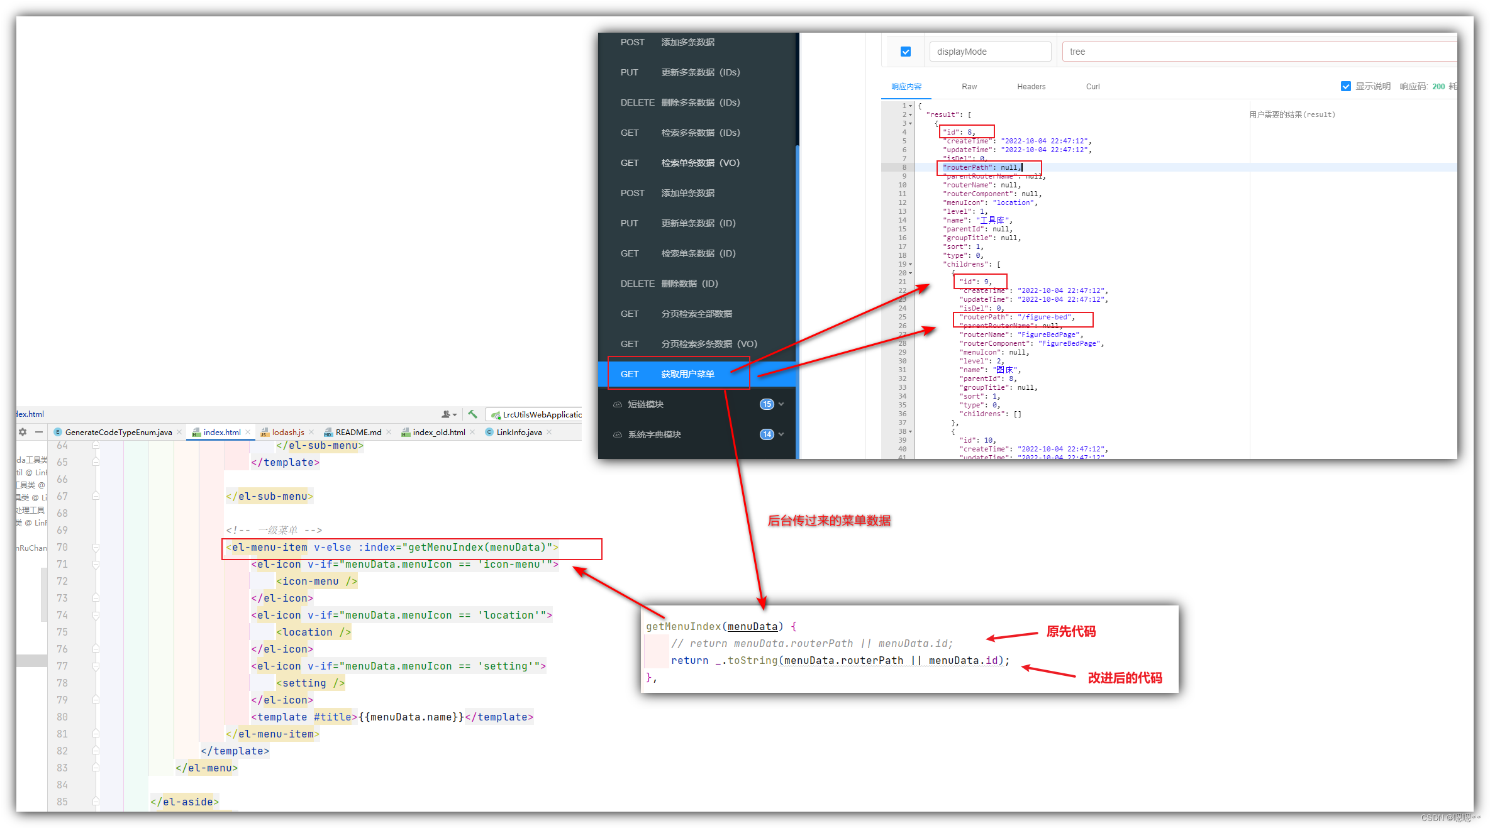Toggle the 显示说明 checkbox

[1346, 86]
